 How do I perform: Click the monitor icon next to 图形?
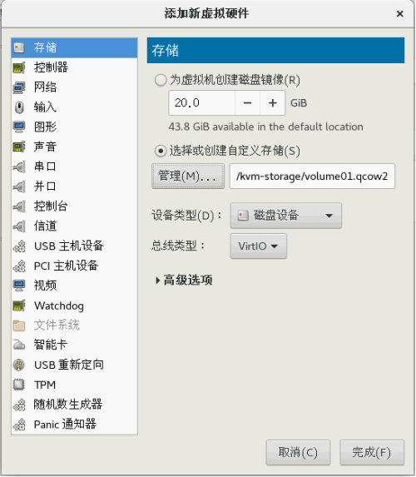coord(19,127)
